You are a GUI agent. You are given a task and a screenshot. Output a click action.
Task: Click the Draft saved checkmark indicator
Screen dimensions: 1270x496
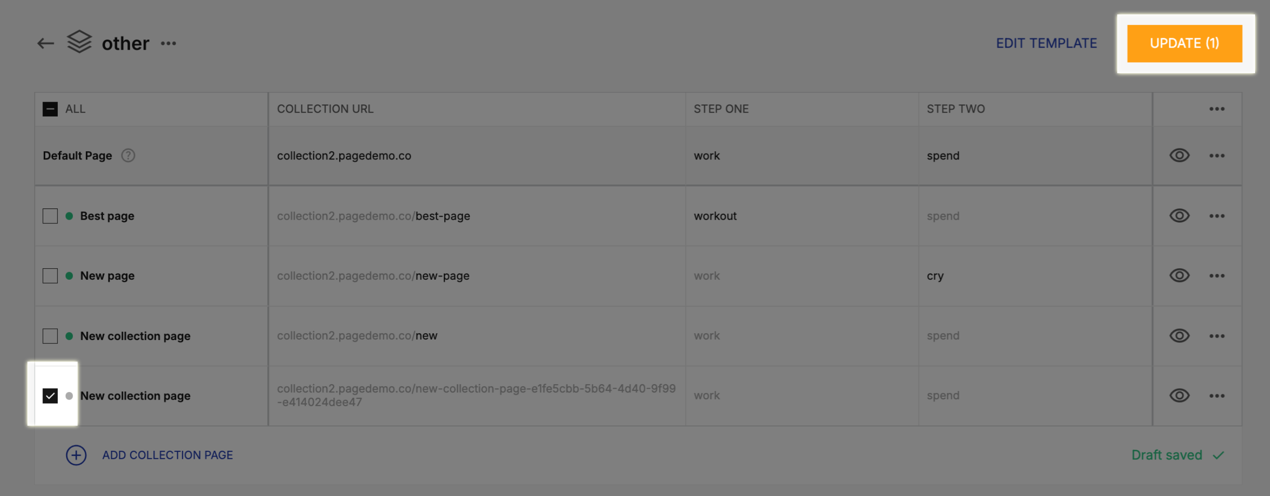pyautogui.click(x=1219, y=455)
